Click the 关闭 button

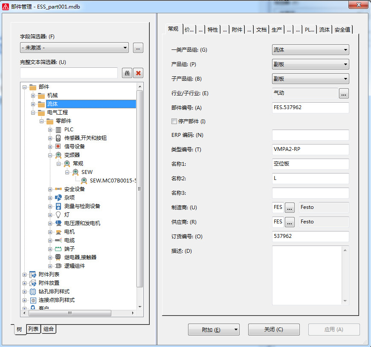coord(274,330)
